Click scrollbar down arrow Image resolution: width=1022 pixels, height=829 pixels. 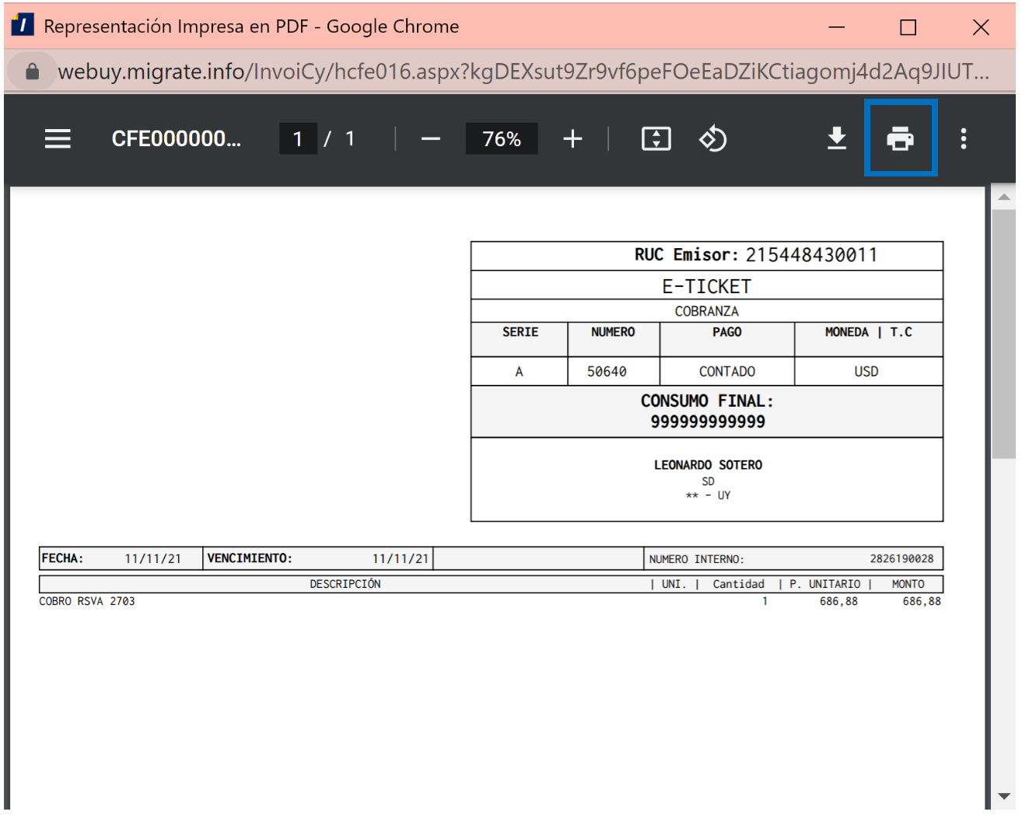pyautogui.click(x=1003, y=796)
